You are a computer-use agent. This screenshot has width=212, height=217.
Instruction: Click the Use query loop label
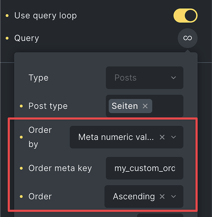46,16
